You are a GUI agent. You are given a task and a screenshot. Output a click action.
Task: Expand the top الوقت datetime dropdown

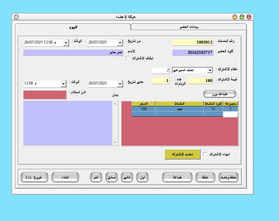66,43
